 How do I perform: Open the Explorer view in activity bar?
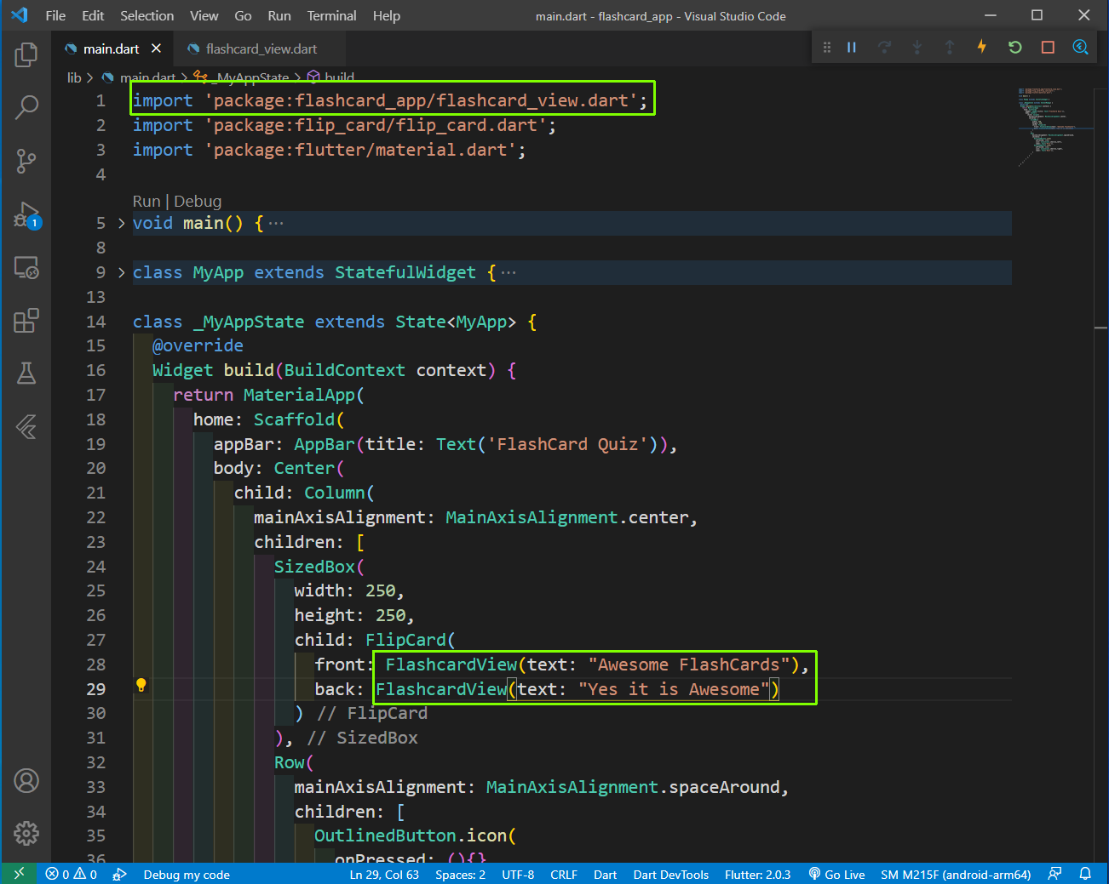26,55
